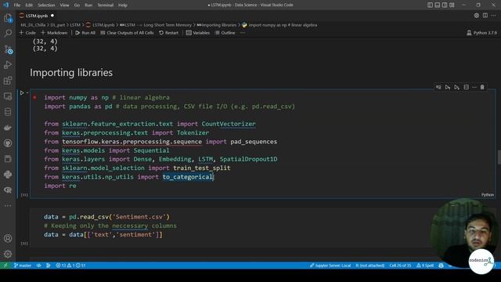Open the database view in activity bar
Screen dimensions: 501x282
[8, 111]
